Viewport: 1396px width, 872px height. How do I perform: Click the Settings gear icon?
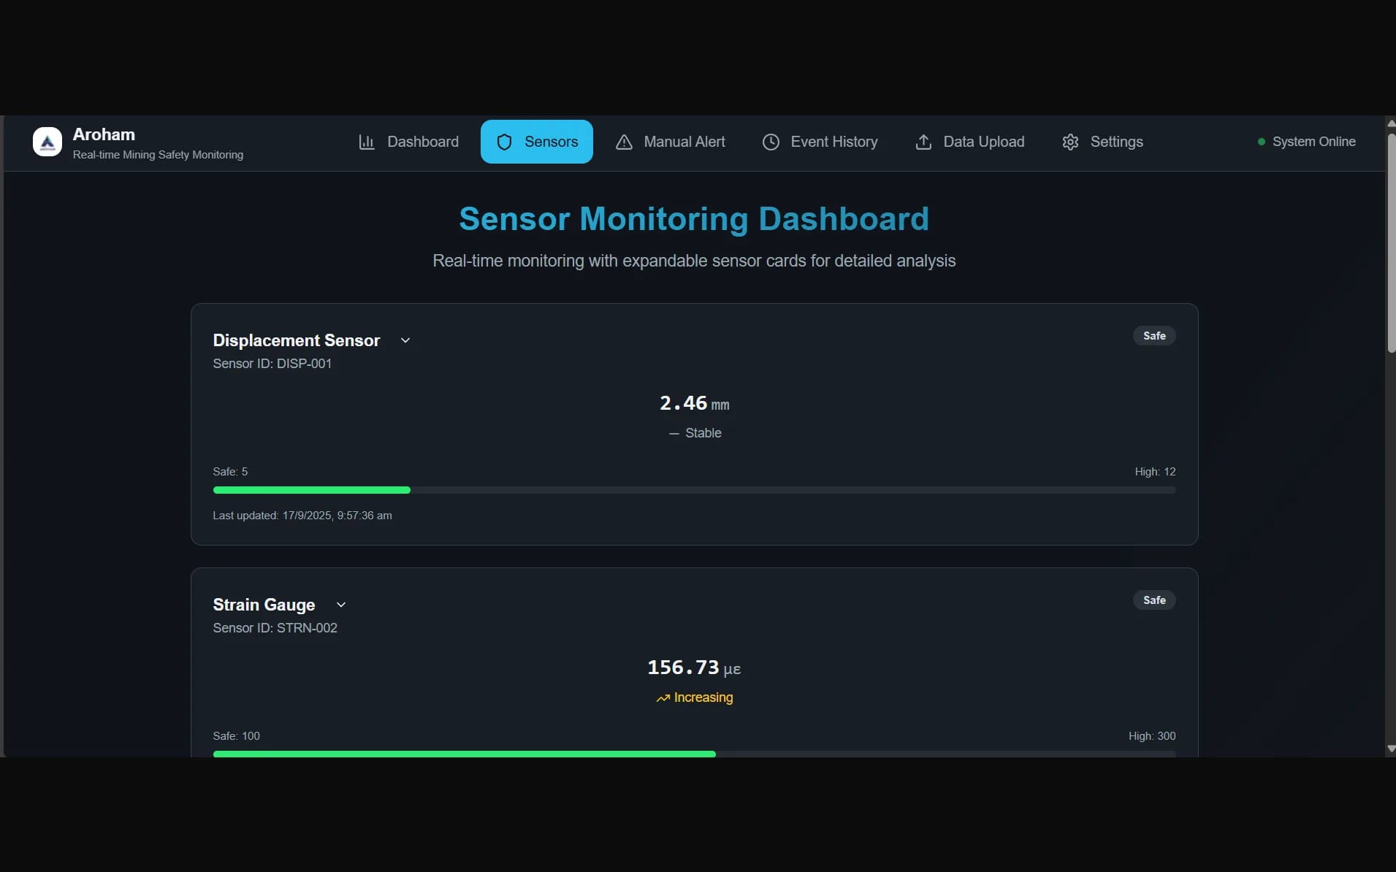[x=1070, y=142]
